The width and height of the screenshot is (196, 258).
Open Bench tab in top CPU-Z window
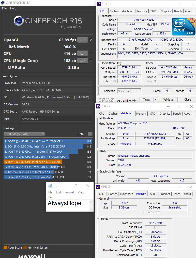pos(178,11)
